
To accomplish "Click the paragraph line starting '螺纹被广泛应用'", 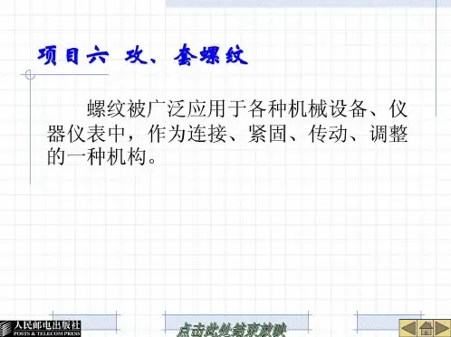I will 247,109.
